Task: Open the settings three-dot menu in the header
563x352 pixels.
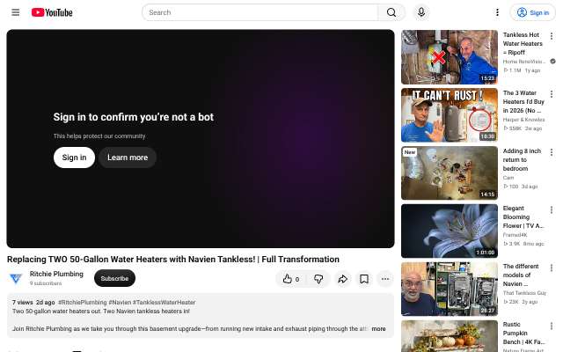Action: 497,12
